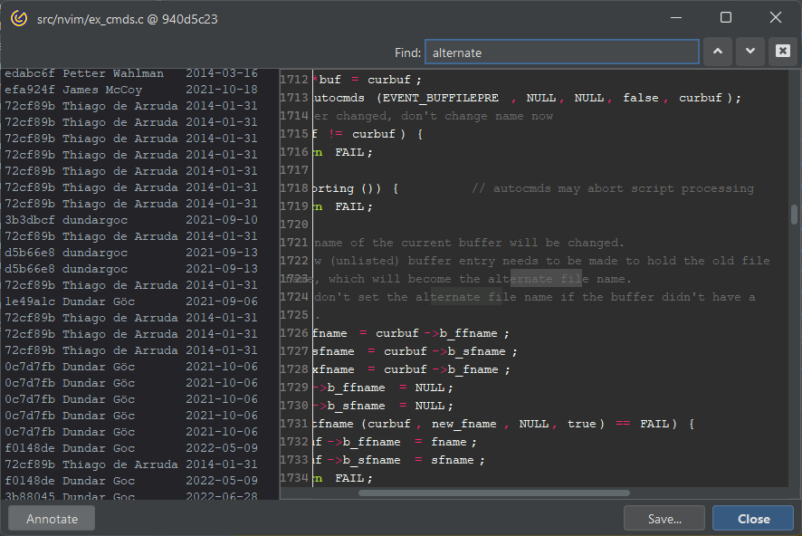Grab the vertical scrollbar thumb in code view
Image resolution: width=802 pixels, height=536 pixels.
[x=794, y=214]
